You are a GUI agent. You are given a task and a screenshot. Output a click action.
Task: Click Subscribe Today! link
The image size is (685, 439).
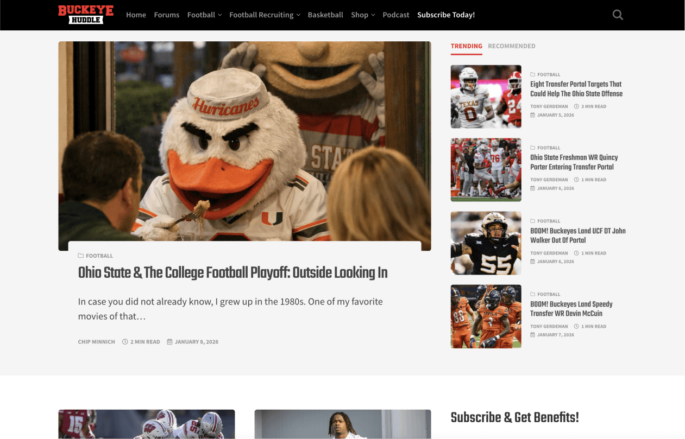[446, 15]
